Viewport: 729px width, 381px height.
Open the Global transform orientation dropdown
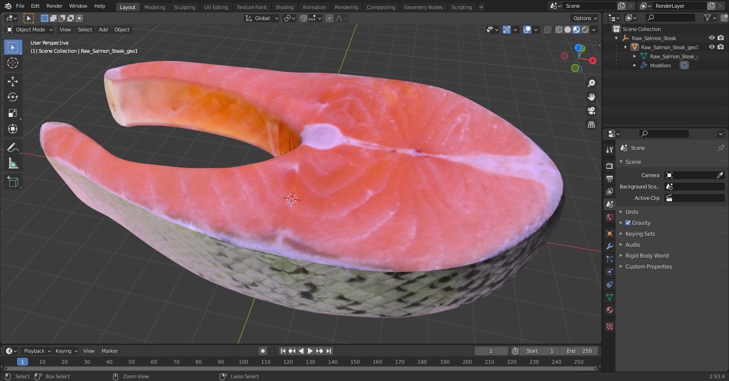tap(262, 18)
